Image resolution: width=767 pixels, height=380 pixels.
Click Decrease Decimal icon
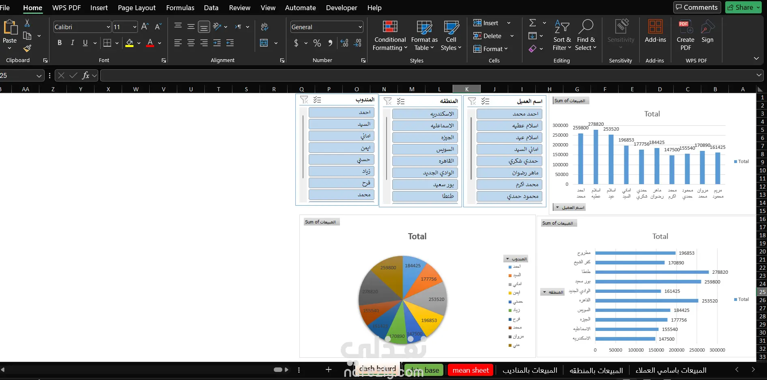[358, 43]
